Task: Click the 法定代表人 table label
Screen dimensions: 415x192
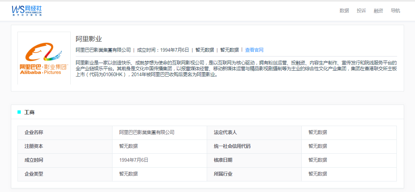Action: 225,132
